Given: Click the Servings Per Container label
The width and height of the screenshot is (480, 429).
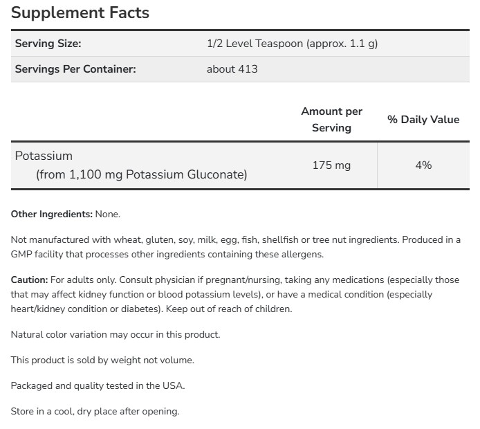Looking at the screenshot, I should (x=75, y=69).
